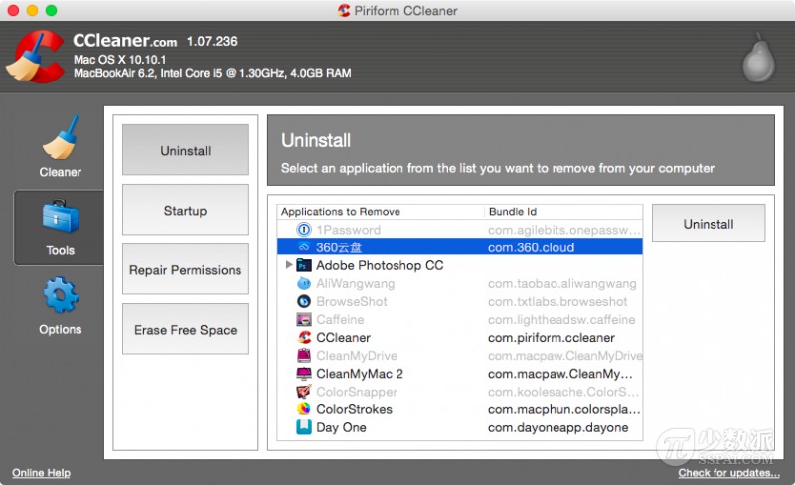The height and width of the screenshot is (485, 795).
Task: Click bundle id com.dayoneapp.dayone
Action: point(557,427)
